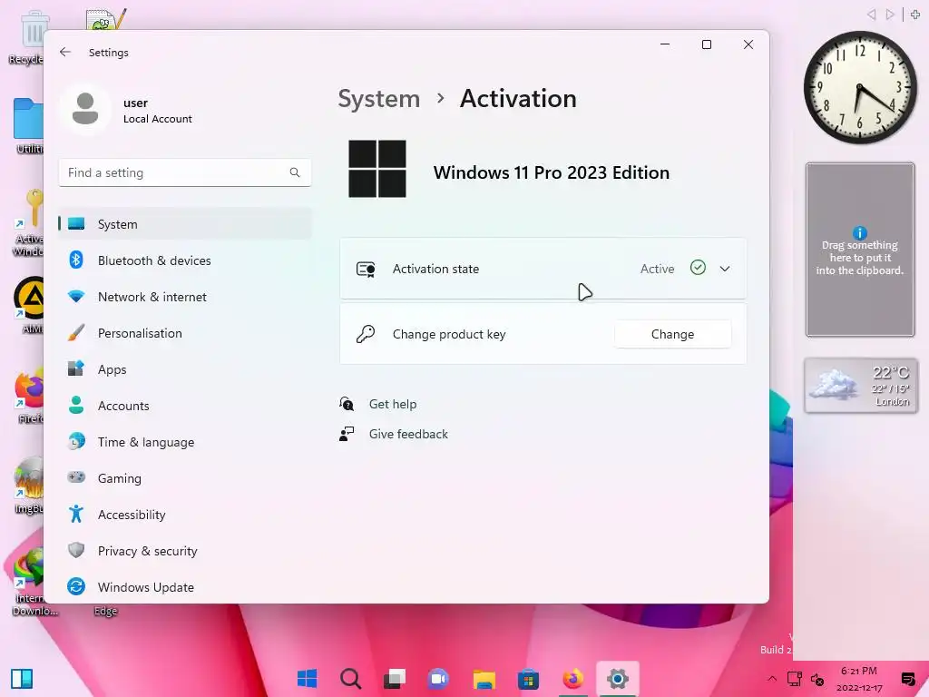Screen dimensions: 929x697
Task: Open Gaming settings
Action: point(185,477)
